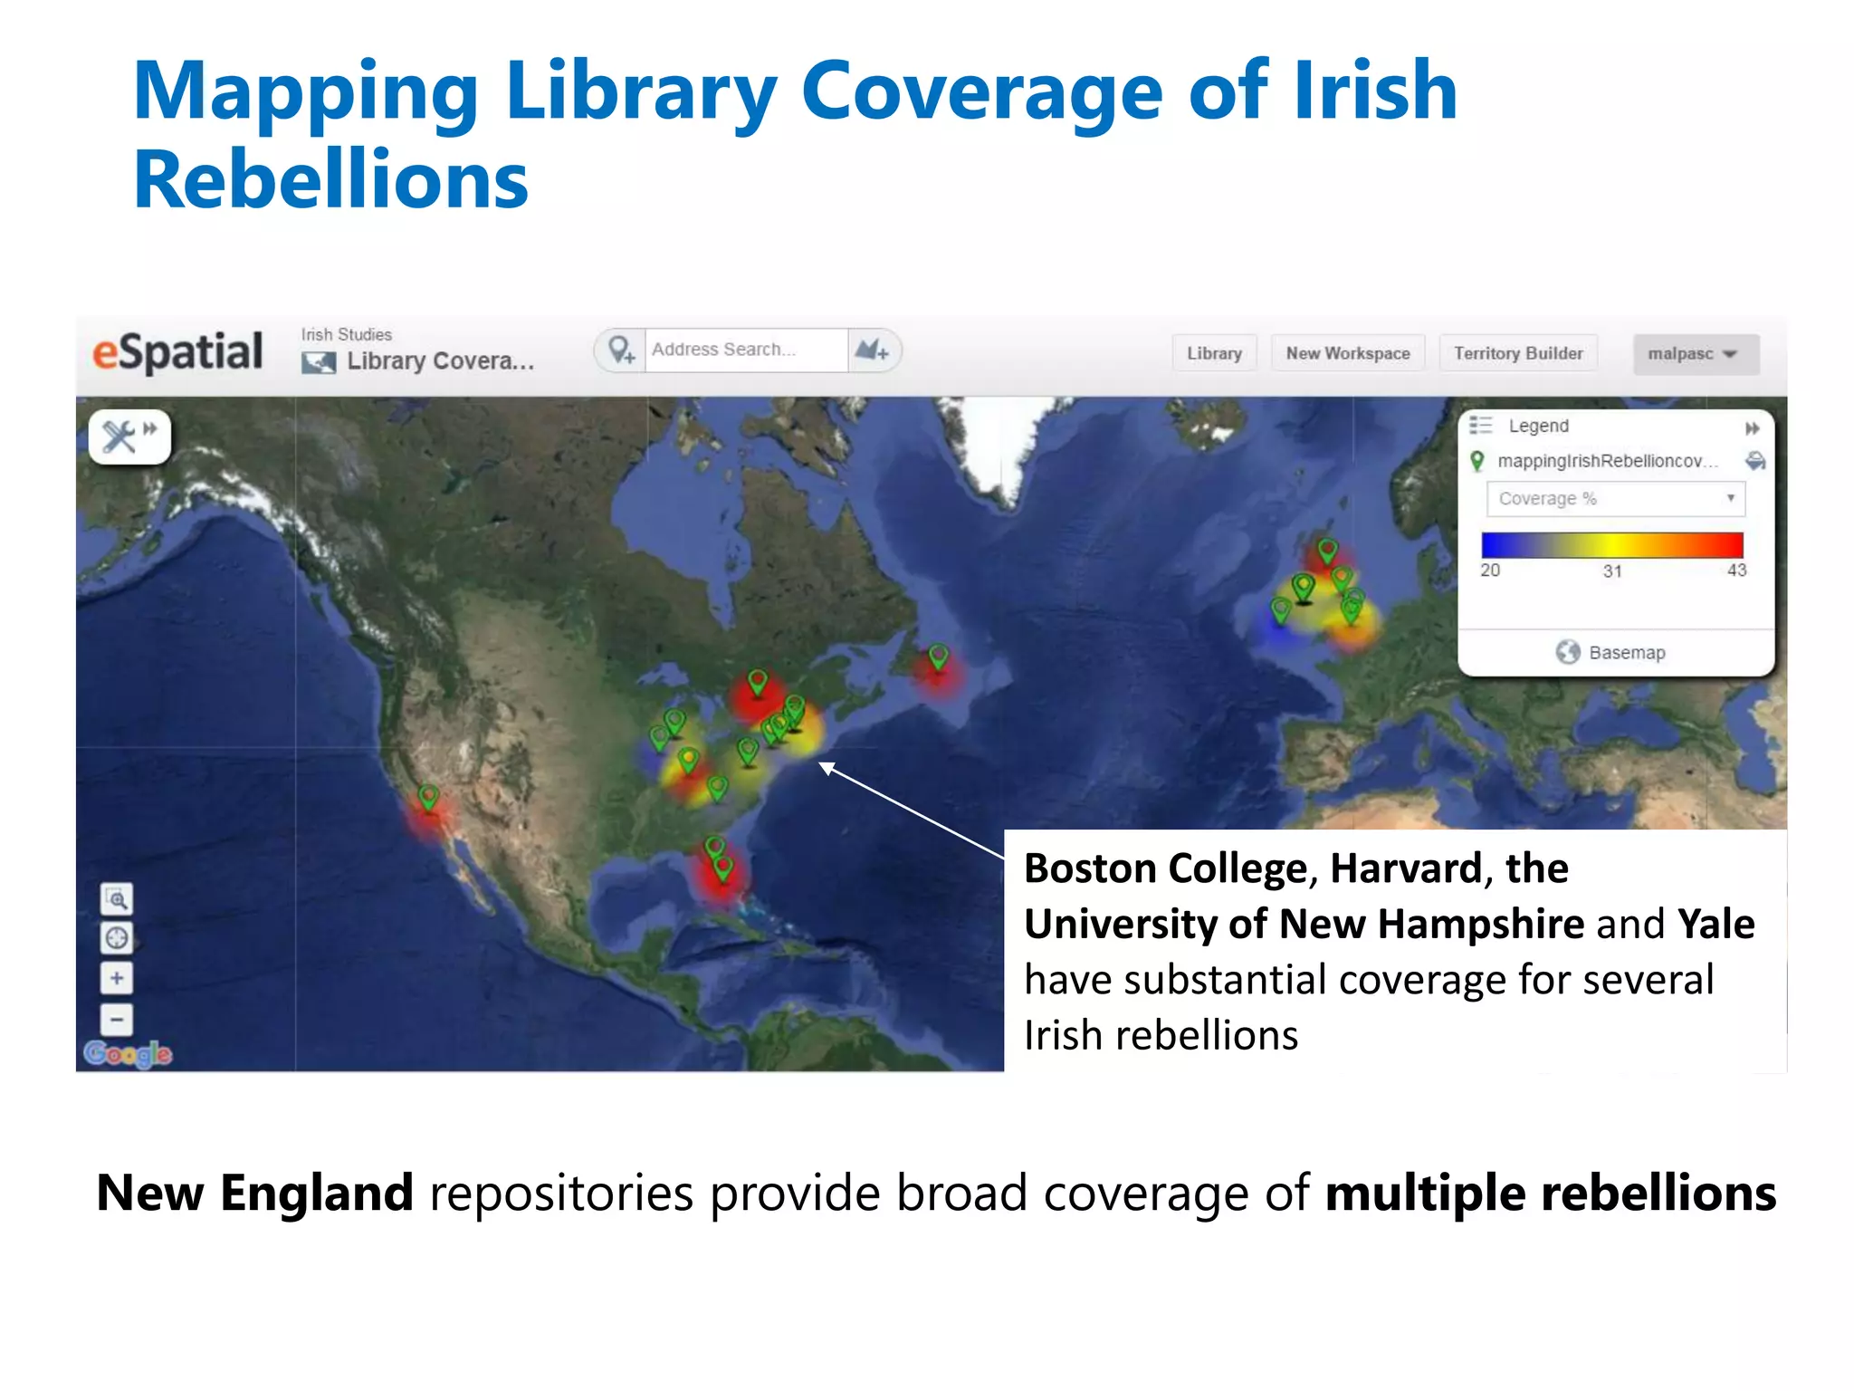Open the malpasc user dropdown
Image resolution: width=1854 pixels, height=1391 pixels.
[1696, 354]
